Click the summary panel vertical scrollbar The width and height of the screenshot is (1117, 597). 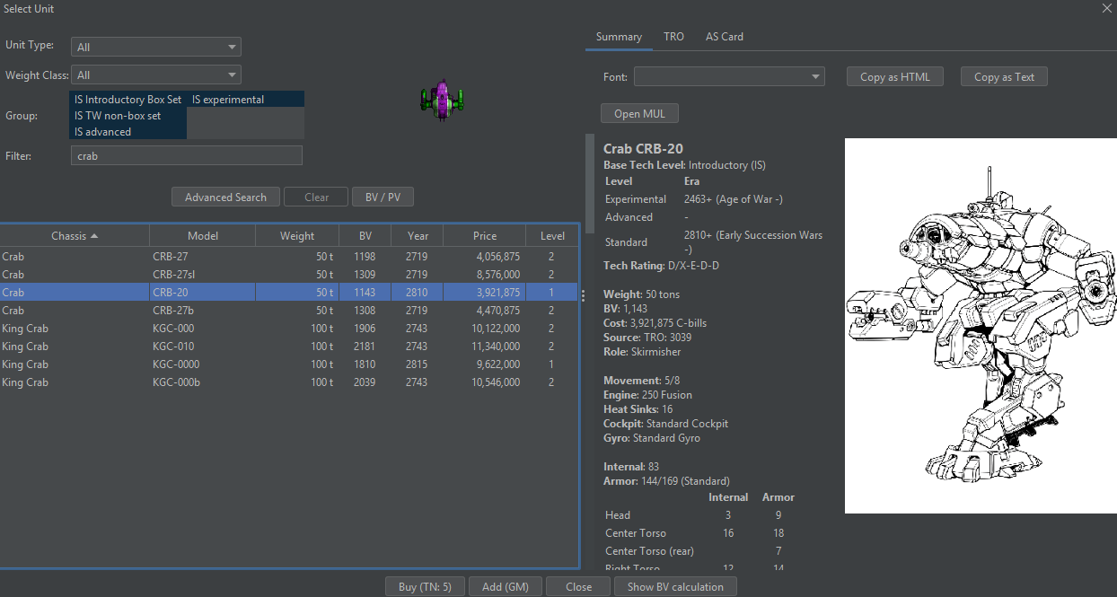pos(590,184)
